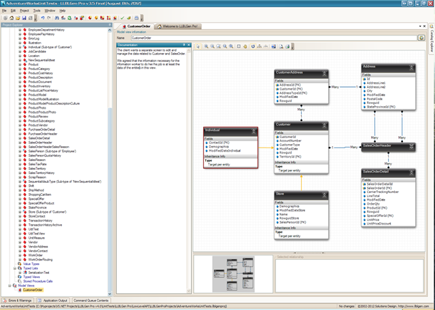Collapse the CustomerAddress entity box

pos(324,73)
